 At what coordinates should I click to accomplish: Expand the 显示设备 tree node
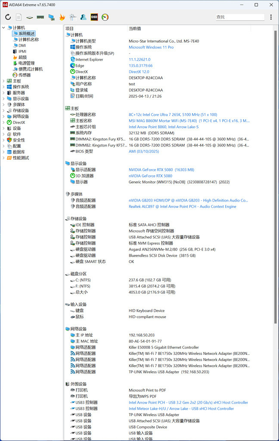(x=3, y=99)
